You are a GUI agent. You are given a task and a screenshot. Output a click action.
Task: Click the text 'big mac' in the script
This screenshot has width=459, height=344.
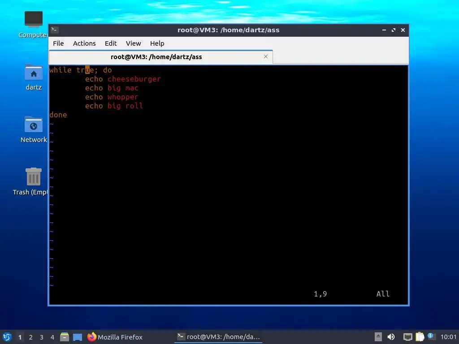pos(123,88)
